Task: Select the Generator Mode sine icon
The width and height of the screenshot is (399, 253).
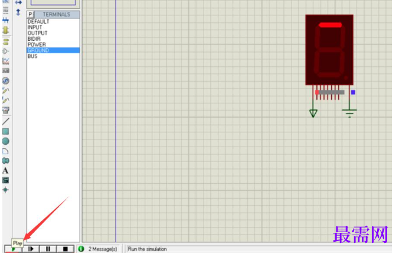Action: [x=5, y=81]
